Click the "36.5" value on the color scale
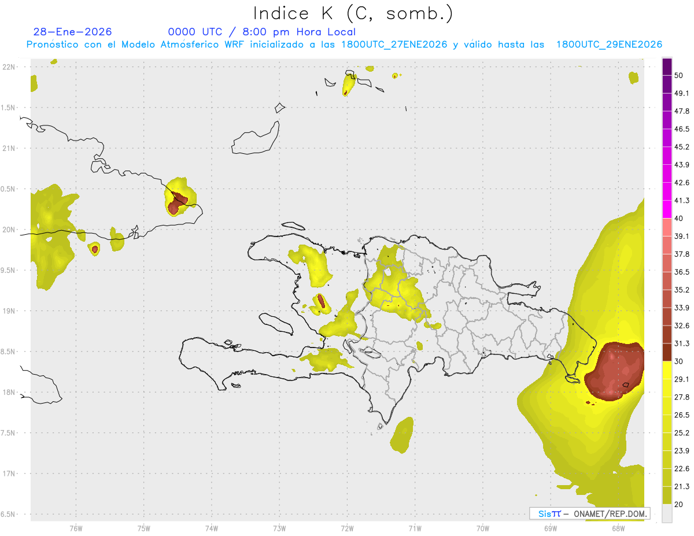 coord(682,272)
